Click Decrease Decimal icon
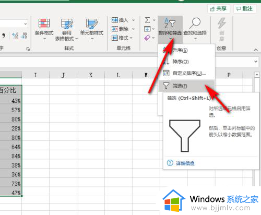Image resolution: width=261 pixels, height=215 pixels. click(24, 35)
